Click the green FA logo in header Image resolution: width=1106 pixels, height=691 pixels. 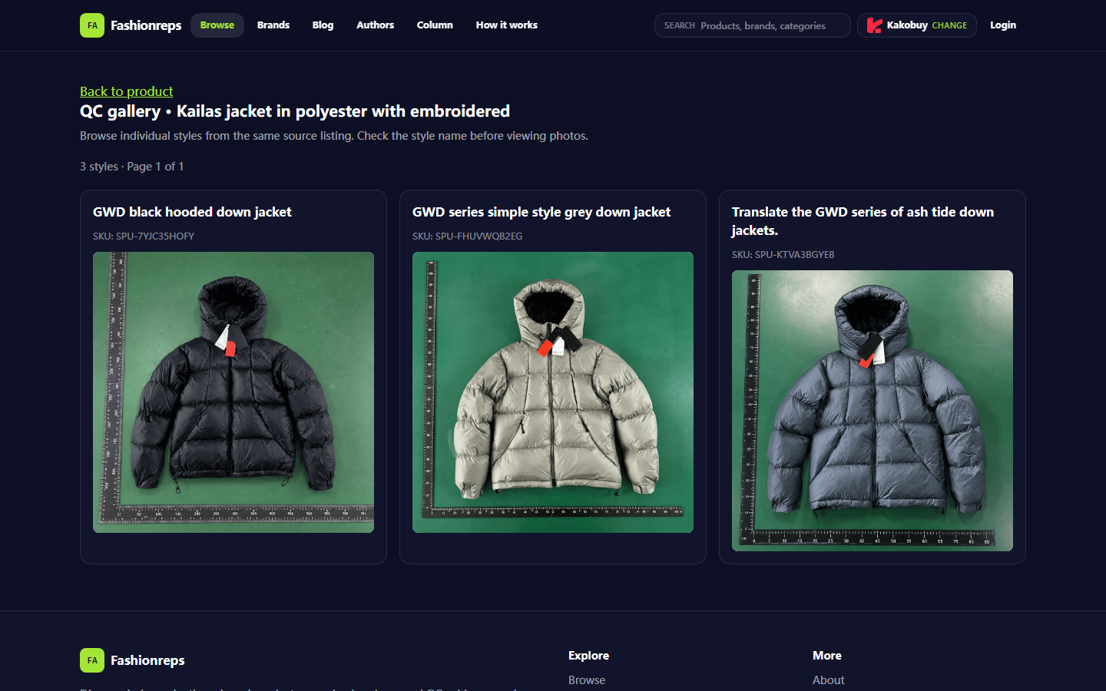click(92, 25)
